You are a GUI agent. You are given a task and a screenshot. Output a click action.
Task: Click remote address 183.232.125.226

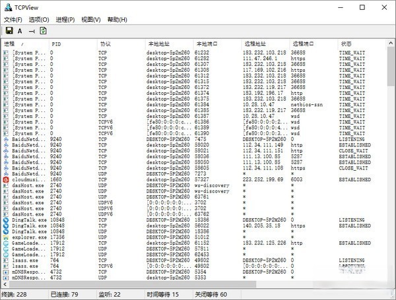click(265, 243)
